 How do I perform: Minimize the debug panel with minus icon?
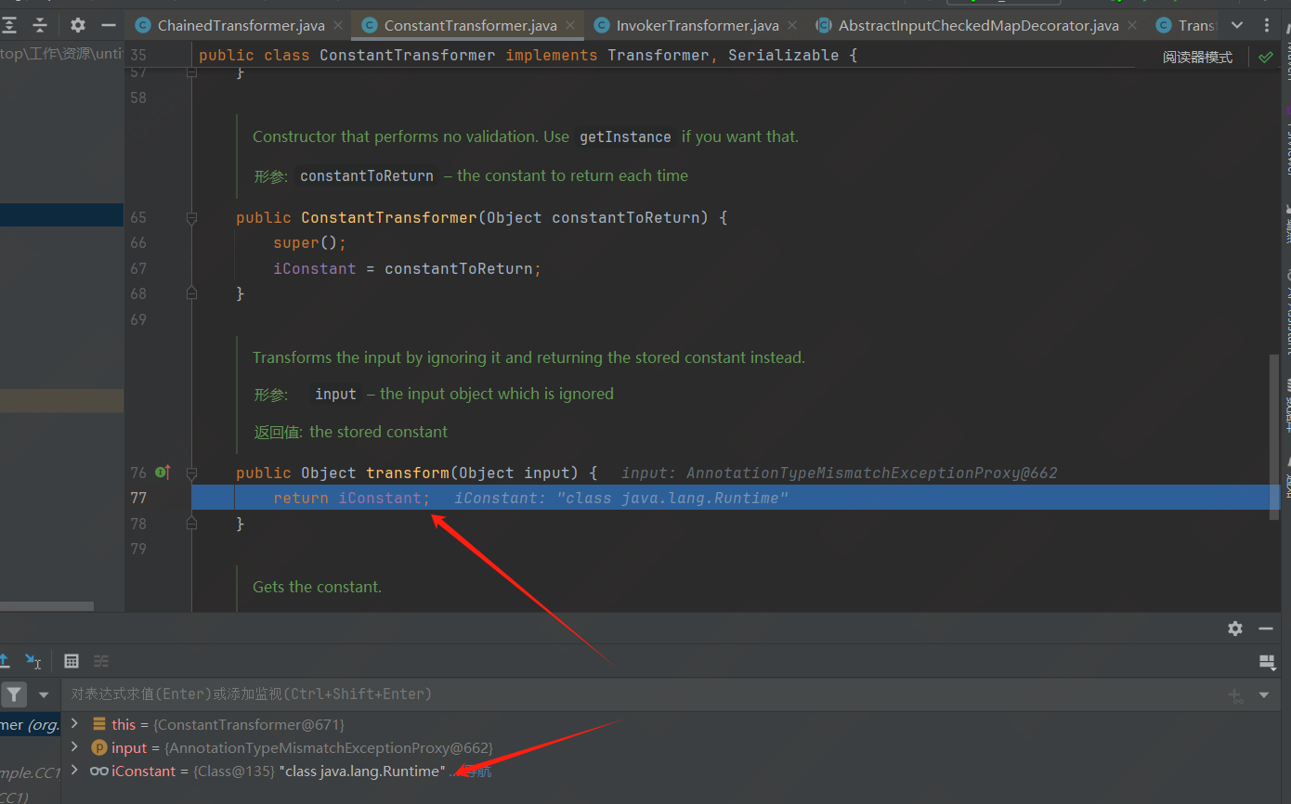[1265, 629]
